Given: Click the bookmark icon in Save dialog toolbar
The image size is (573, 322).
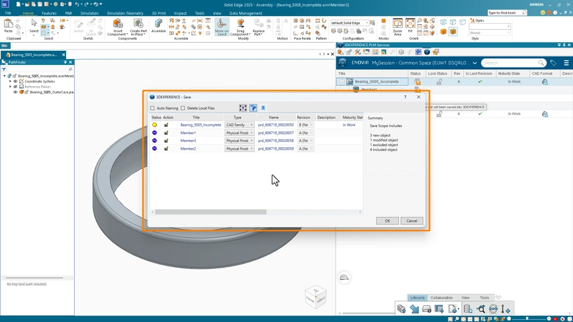Looking at the screenshot, I should 263,108.
